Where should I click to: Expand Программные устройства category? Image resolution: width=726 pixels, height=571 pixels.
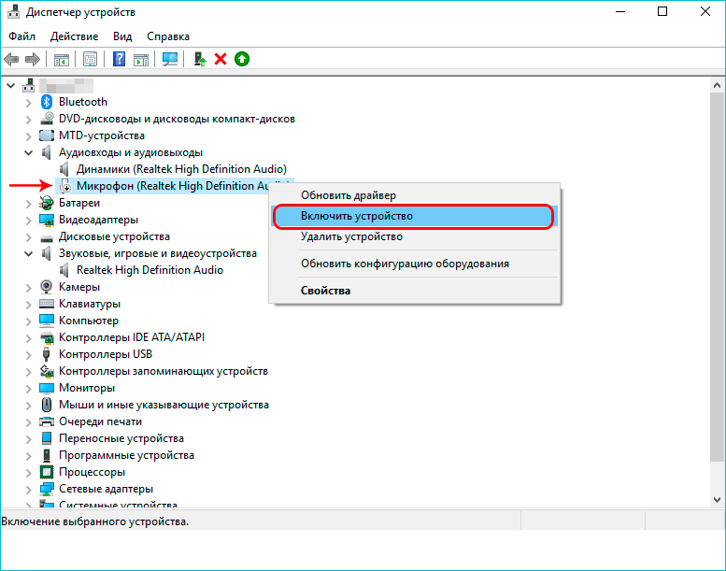click(x=29, y=456)
